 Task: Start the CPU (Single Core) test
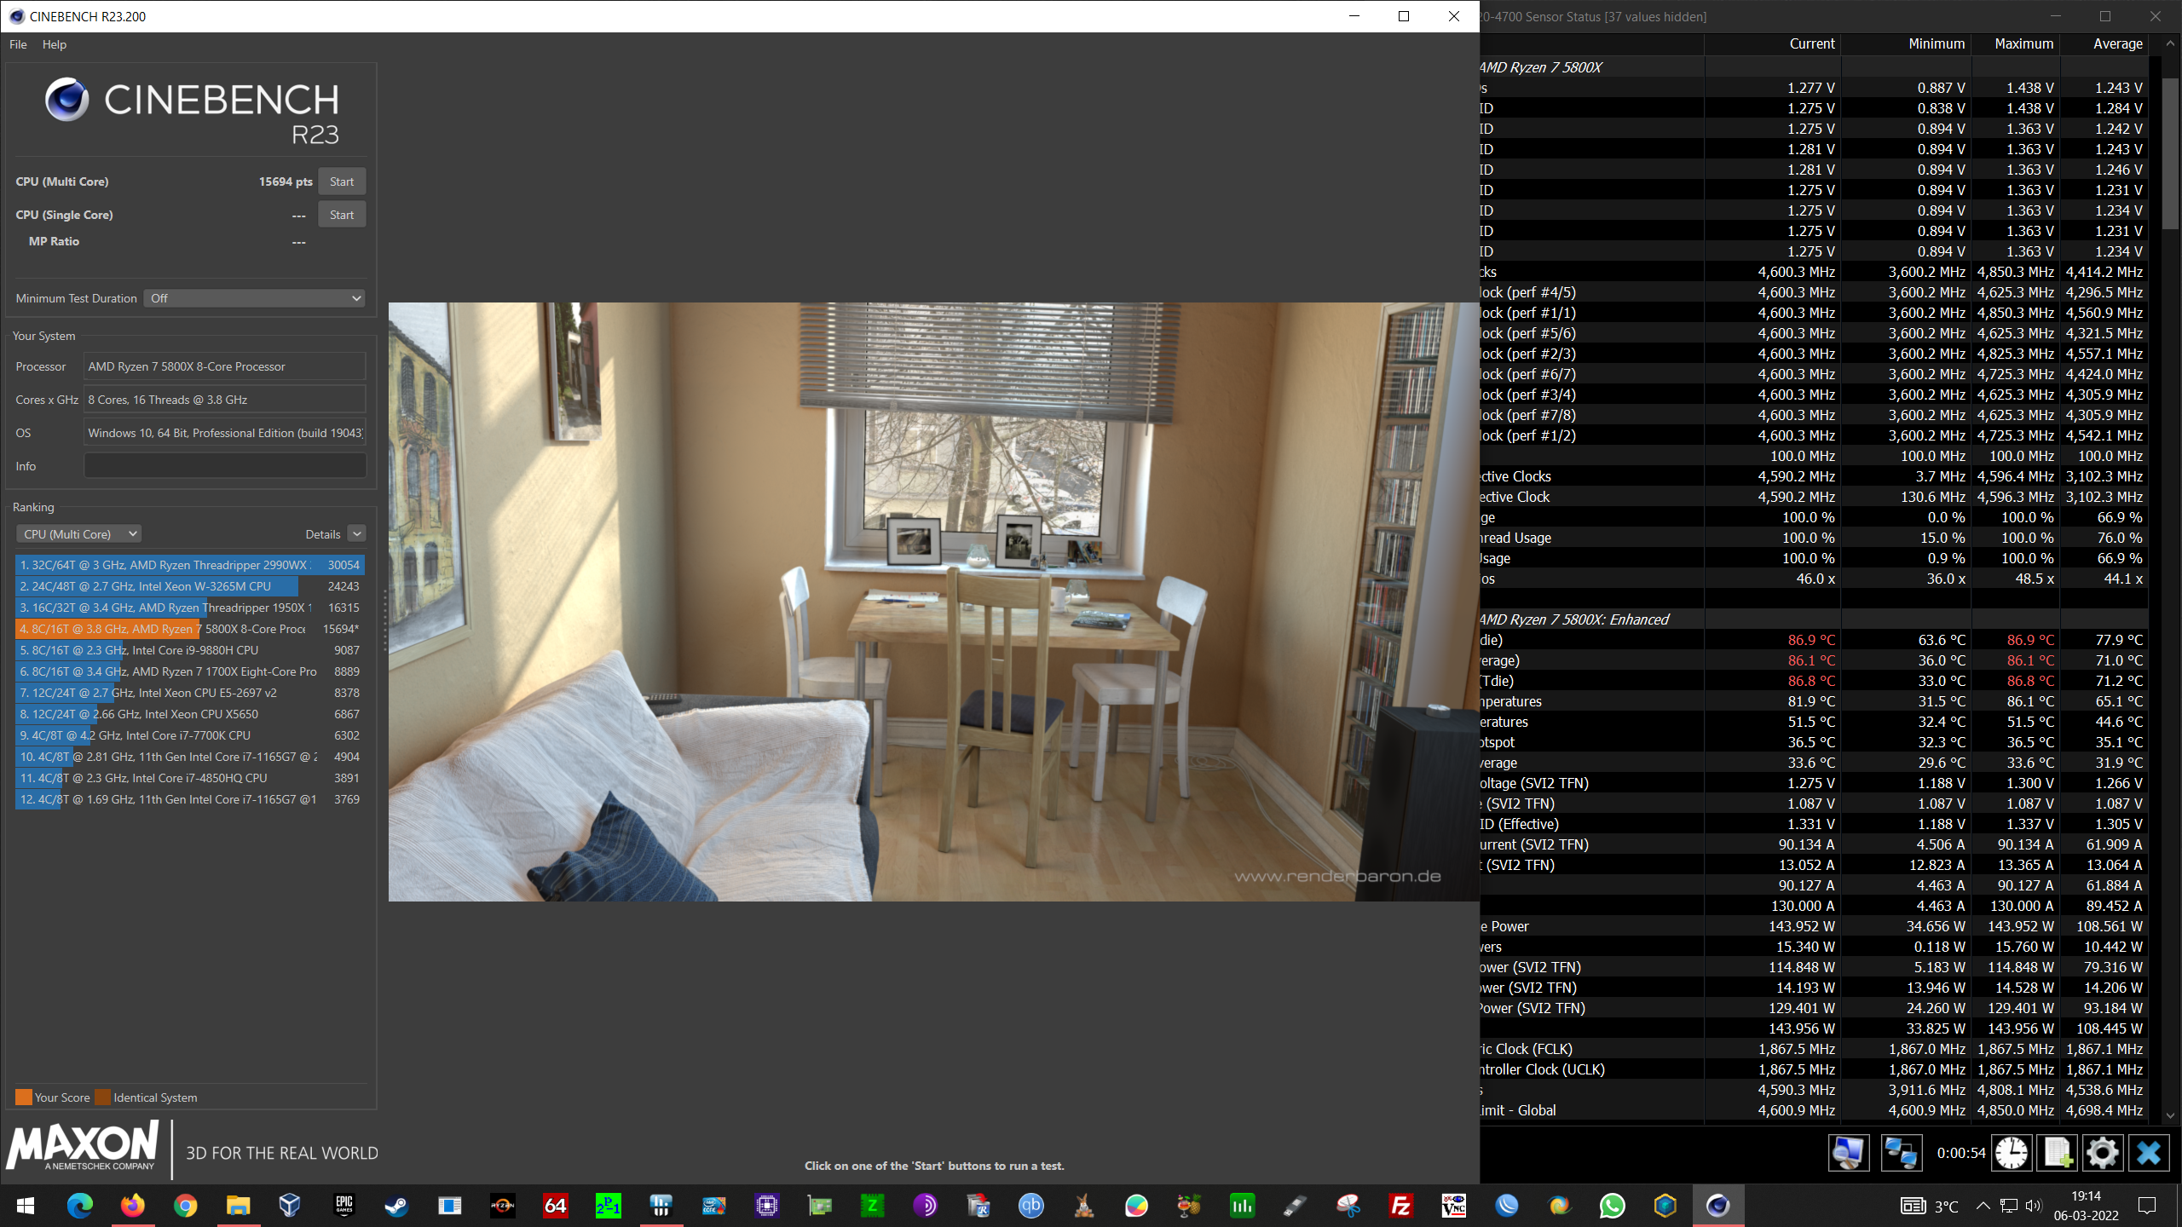[x=342, y=215]
